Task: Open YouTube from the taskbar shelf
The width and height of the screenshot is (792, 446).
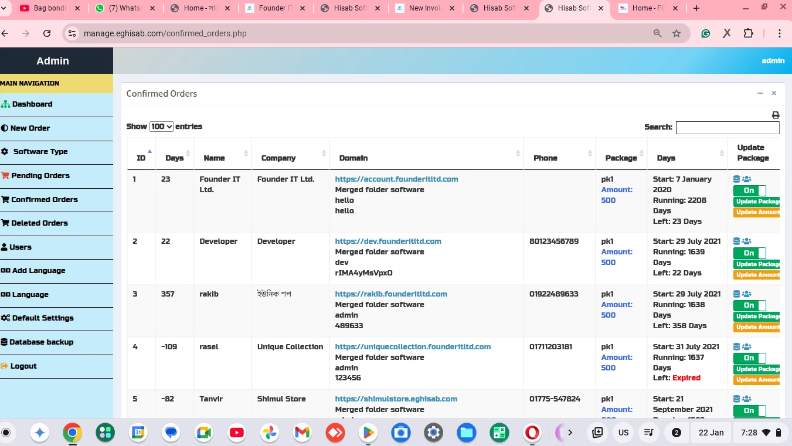Action: click(237, 433)
